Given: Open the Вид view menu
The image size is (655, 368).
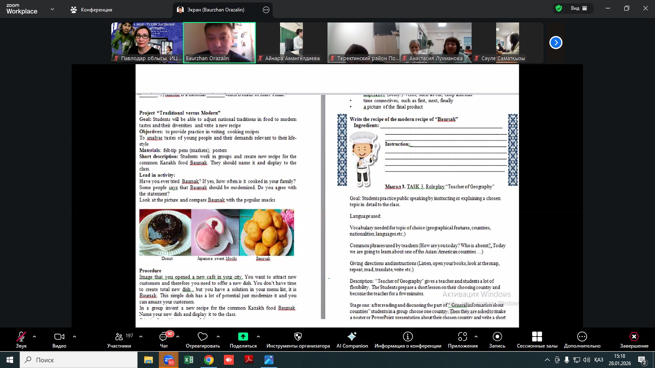Looking at the screenshot, I should coord(579,8).
